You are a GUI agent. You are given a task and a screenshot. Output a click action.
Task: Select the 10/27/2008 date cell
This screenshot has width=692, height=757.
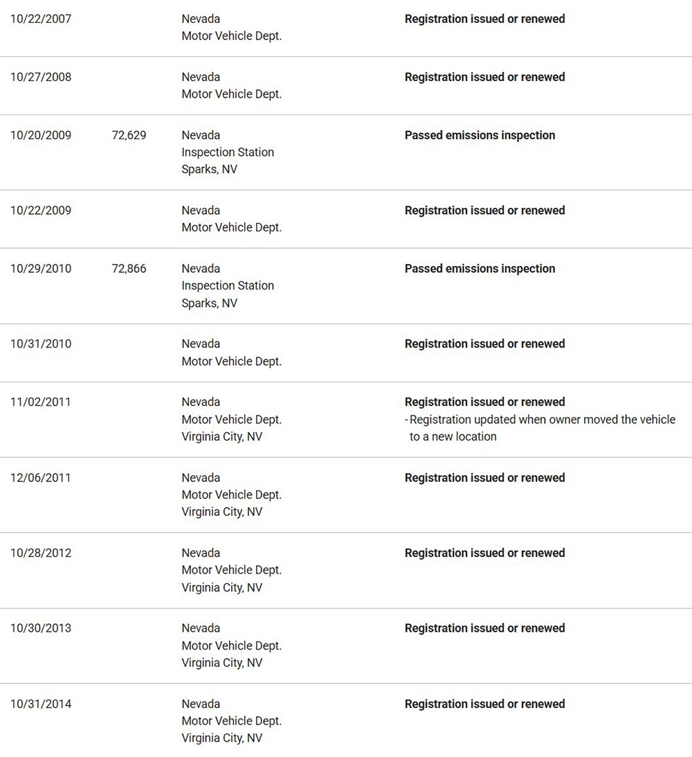coord(40,77)
